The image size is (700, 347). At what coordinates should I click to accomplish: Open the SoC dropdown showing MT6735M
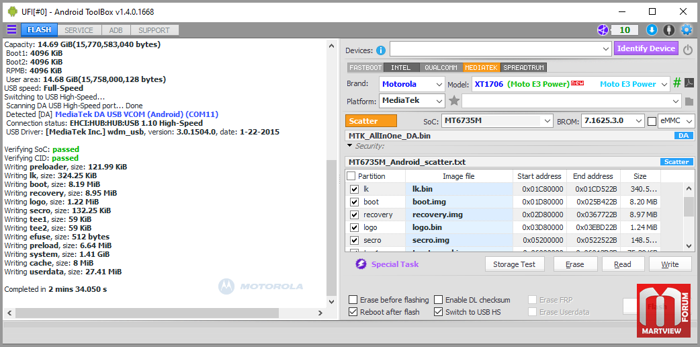(497, 121)
